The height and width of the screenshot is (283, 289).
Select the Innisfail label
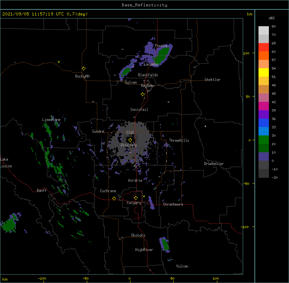point(139,110)
